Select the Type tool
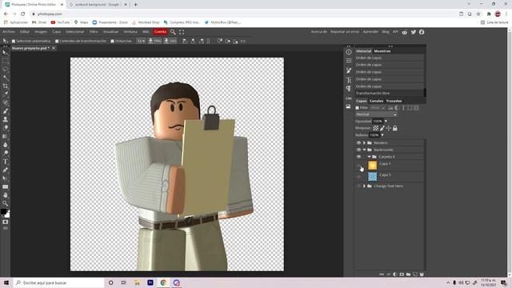512x288 pixels. [x=6, y=162]
